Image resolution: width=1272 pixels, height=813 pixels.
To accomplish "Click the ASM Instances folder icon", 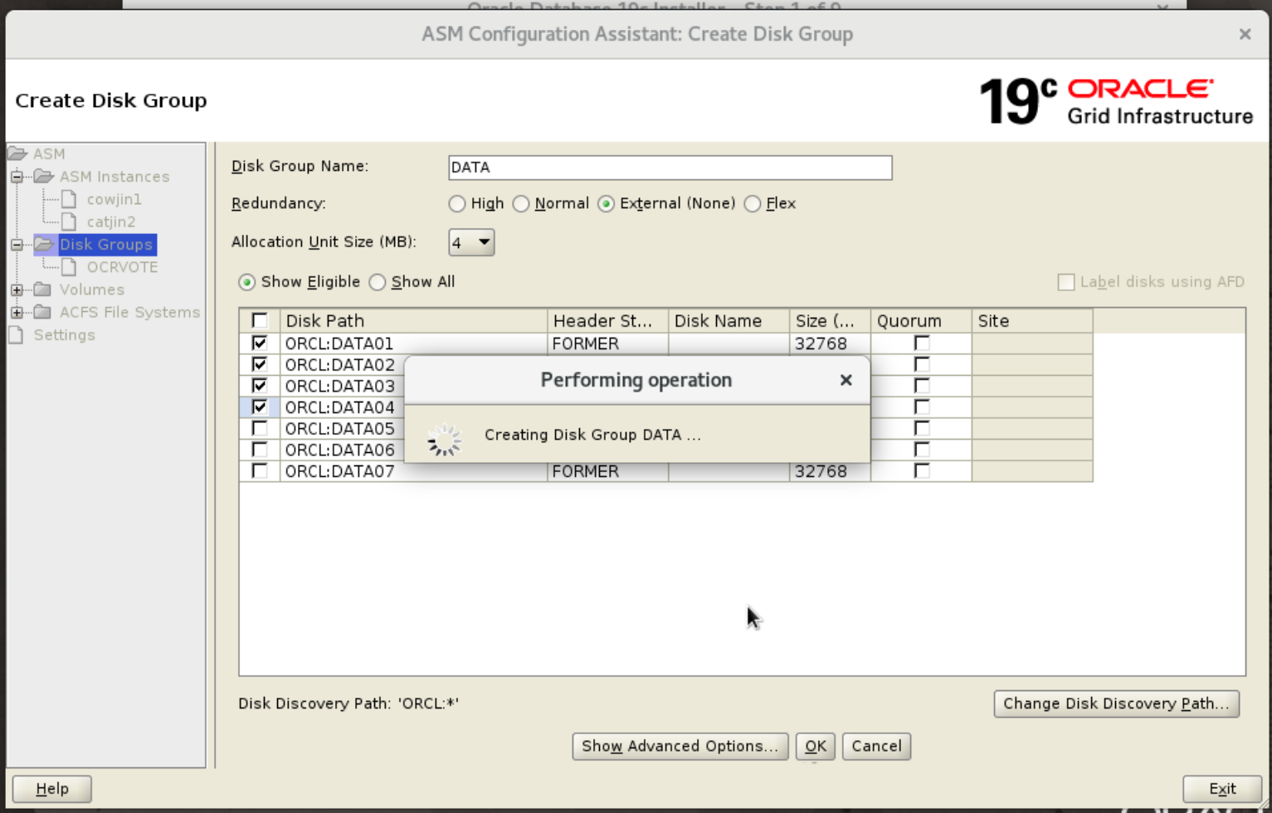I will tap(44, 177).
